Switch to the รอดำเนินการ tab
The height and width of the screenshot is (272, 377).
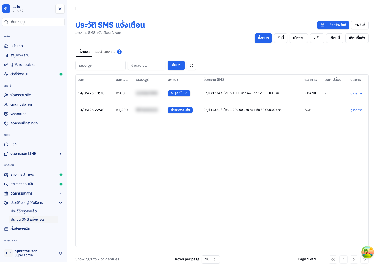(108, 52)
